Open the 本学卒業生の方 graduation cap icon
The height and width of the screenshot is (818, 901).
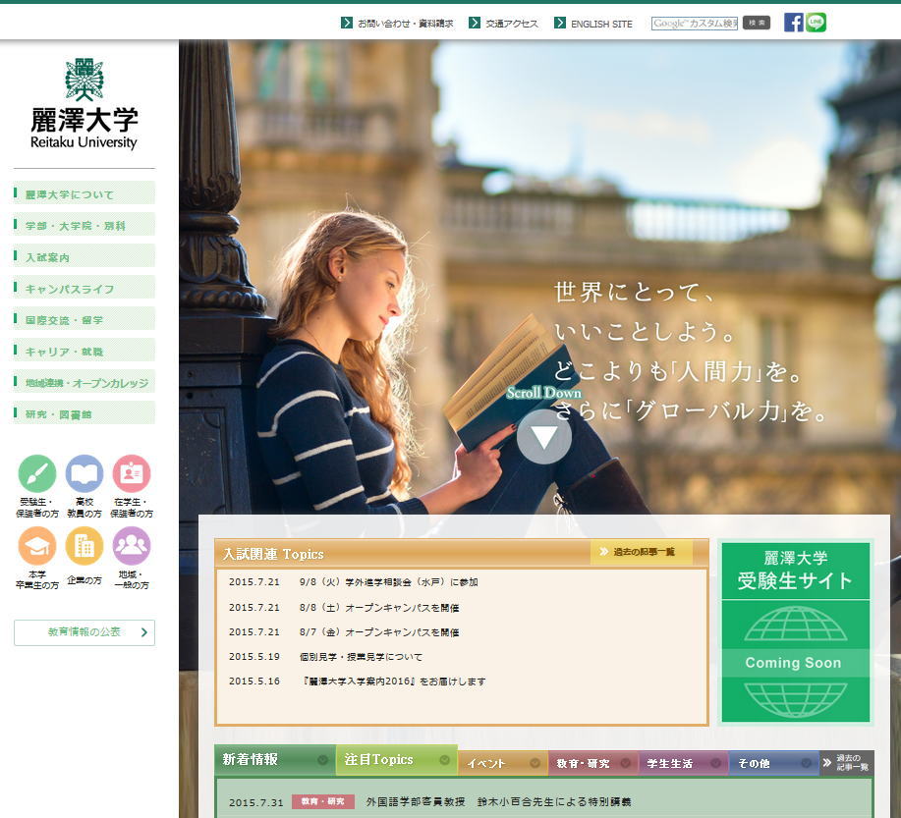coord(37,546)
